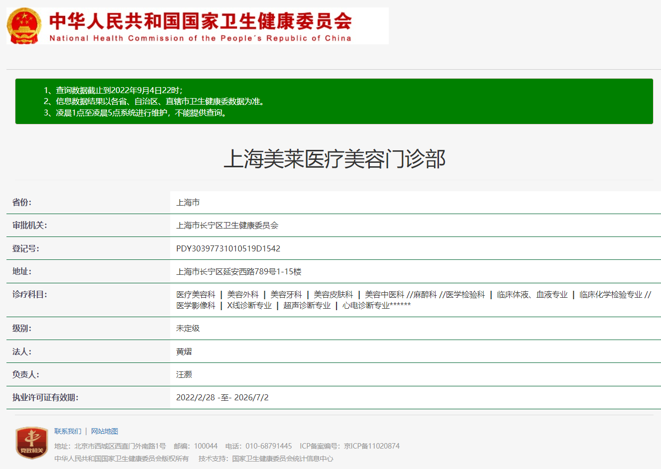The height and width of the screenshot is (469, 661).
Task: Click the footer text 国家卫生健康委员会统计信息中心
Action: pos(283,459)
